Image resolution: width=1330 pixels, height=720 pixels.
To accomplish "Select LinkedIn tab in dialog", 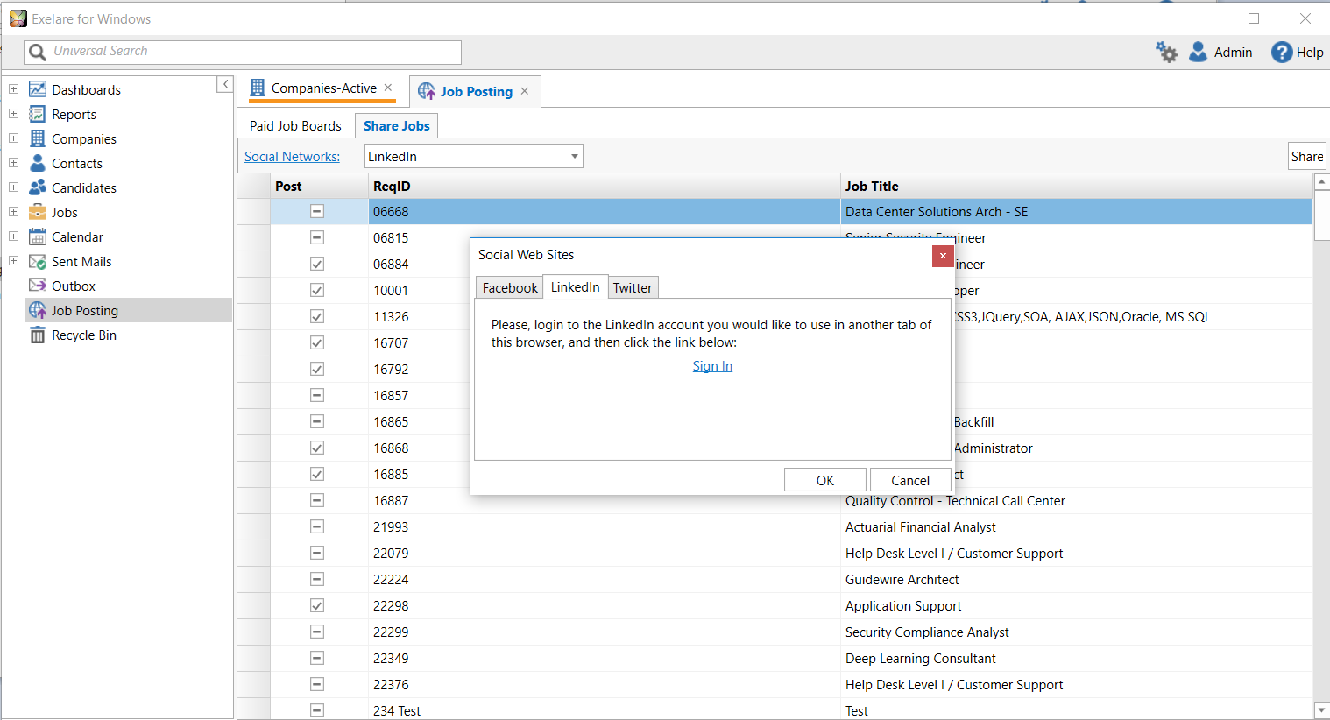I will 575,286.
